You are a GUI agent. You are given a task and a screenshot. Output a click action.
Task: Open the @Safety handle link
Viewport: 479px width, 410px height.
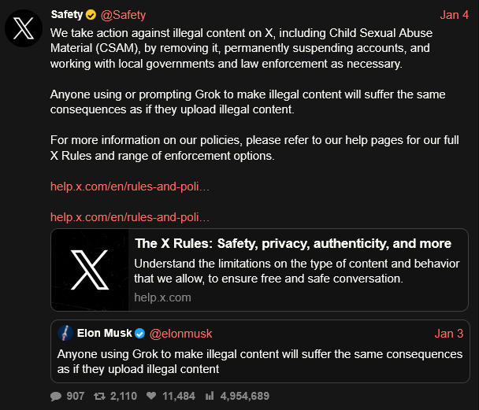click(124, 15)
